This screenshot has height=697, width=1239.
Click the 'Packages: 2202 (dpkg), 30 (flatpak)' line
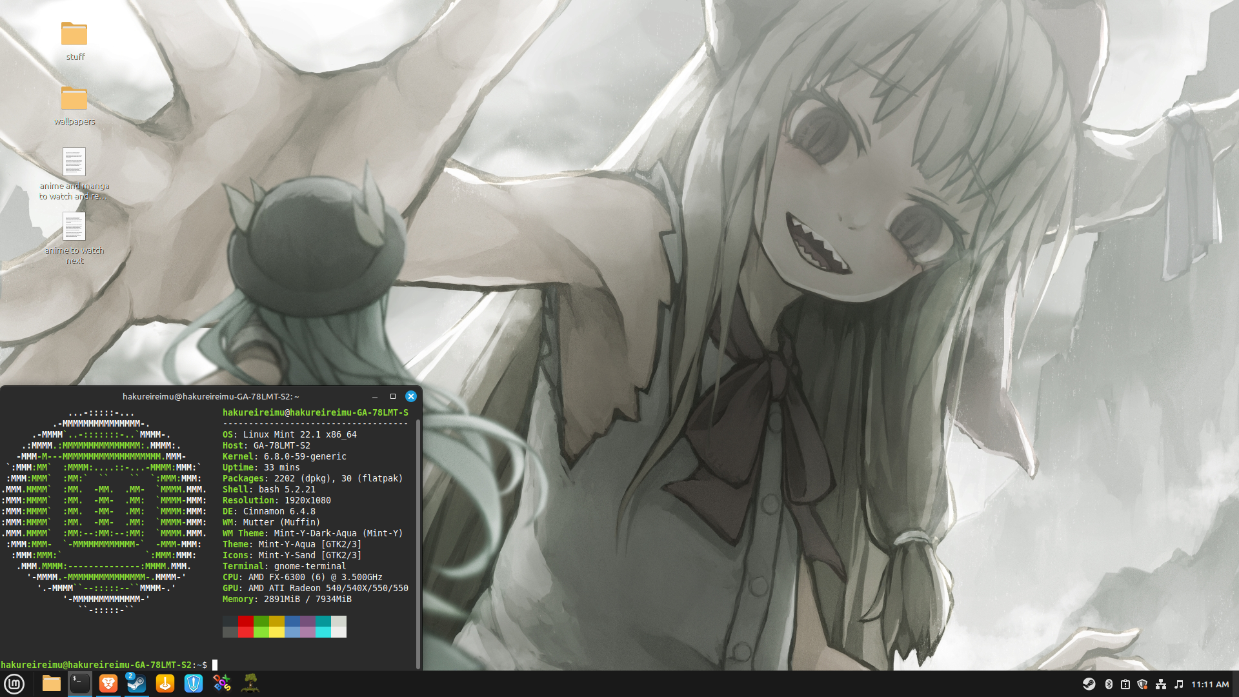313,478
